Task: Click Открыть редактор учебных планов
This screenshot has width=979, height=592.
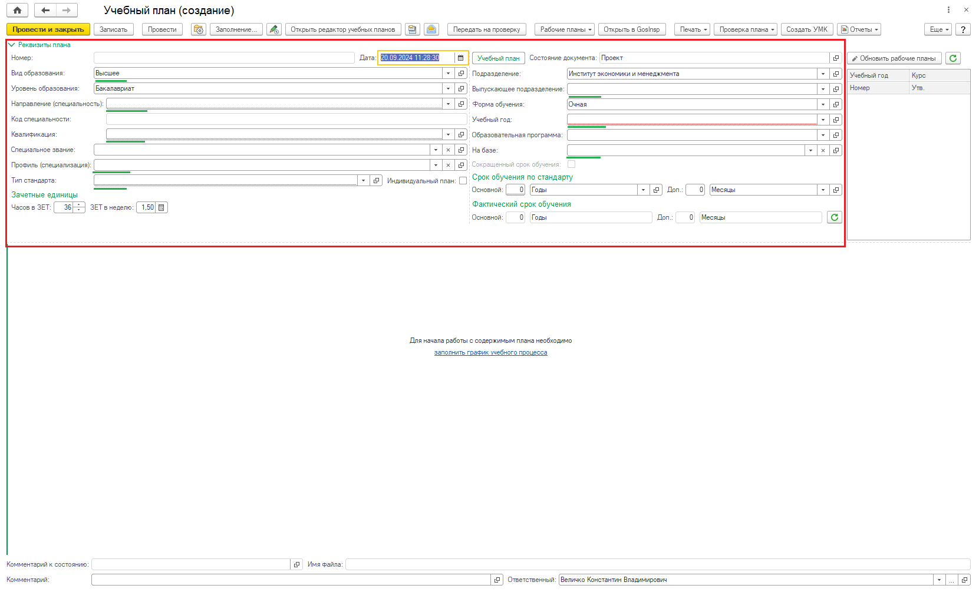Action: coord(343,29)
